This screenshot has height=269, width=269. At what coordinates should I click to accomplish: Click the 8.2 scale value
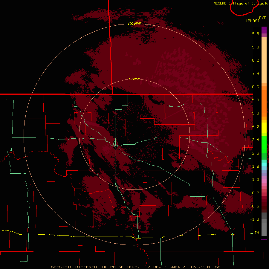[x=256, y=60]
